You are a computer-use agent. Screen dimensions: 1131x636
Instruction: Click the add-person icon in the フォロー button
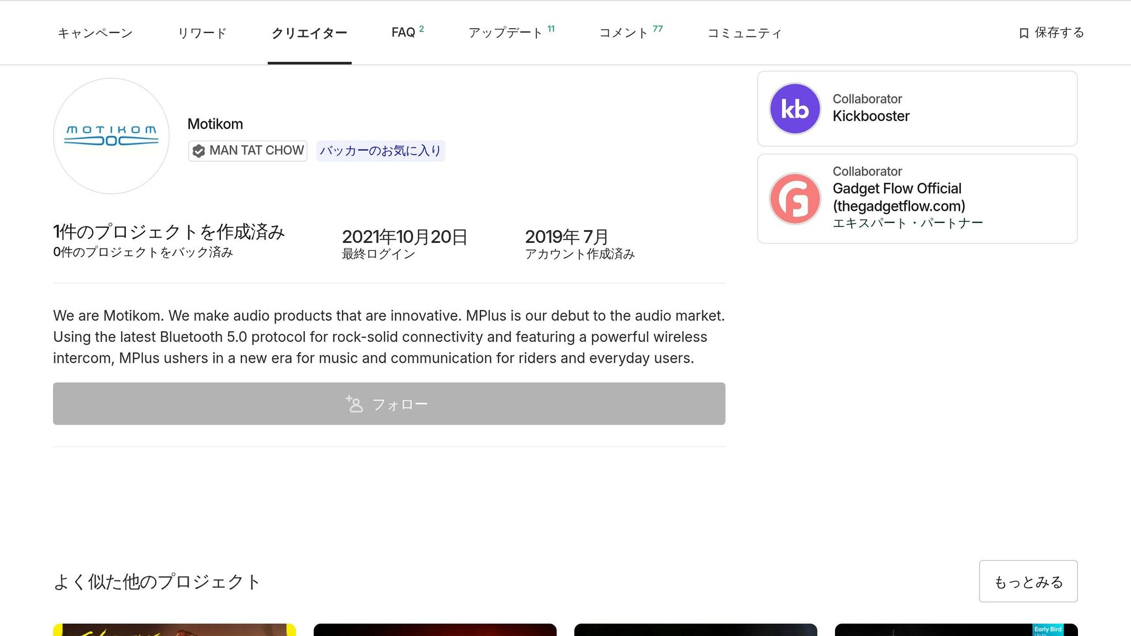point(355,404)
